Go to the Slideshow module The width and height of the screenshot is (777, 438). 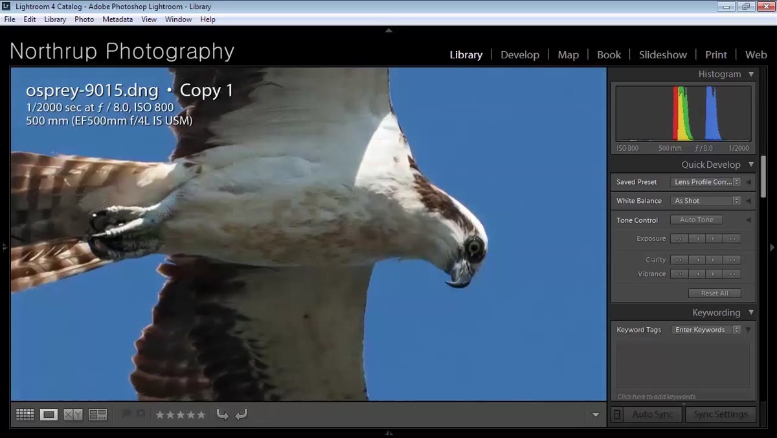pos(663,55)
